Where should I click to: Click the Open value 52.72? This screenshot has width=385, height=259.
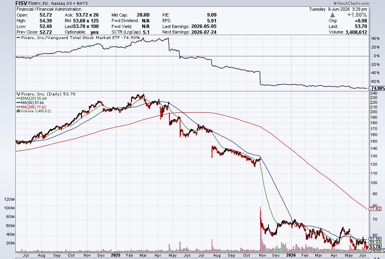tap(46, 15)
